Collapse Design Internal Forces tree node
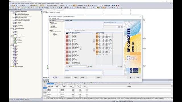Viewport: 182px width, 102px height. click(11, 36)
